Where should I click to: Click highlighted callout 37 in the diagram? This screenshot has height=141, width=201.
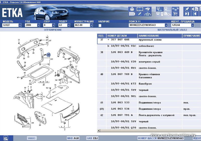(48, 55)
